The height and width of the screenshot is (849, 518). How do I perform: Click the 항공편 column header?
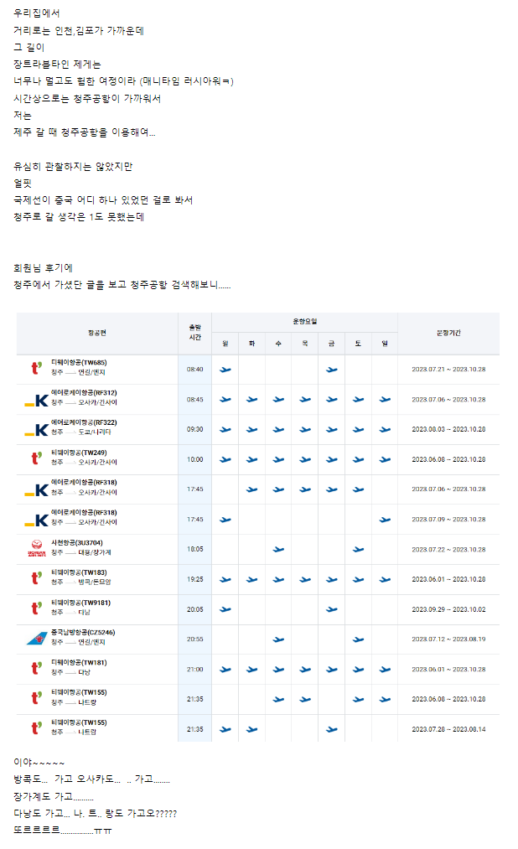97,334
